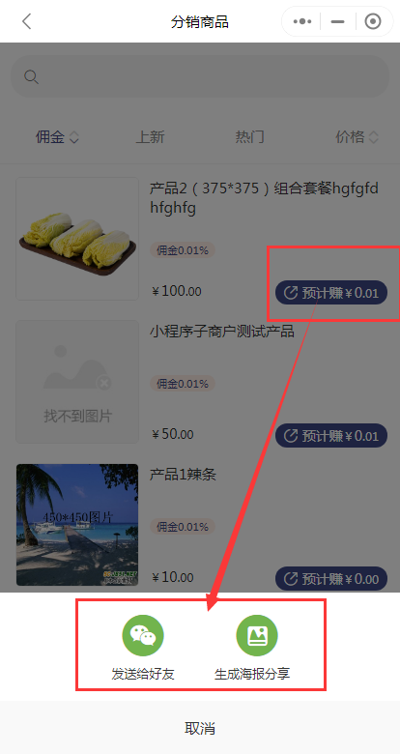
Task: Switch to the 热门 tab
Action: pos(249,137)
